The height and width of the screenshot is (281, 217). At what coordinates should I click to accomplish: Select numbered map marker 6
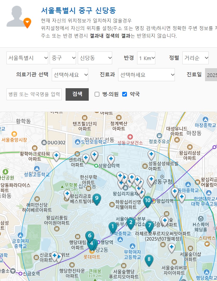(x=90, y=236)
